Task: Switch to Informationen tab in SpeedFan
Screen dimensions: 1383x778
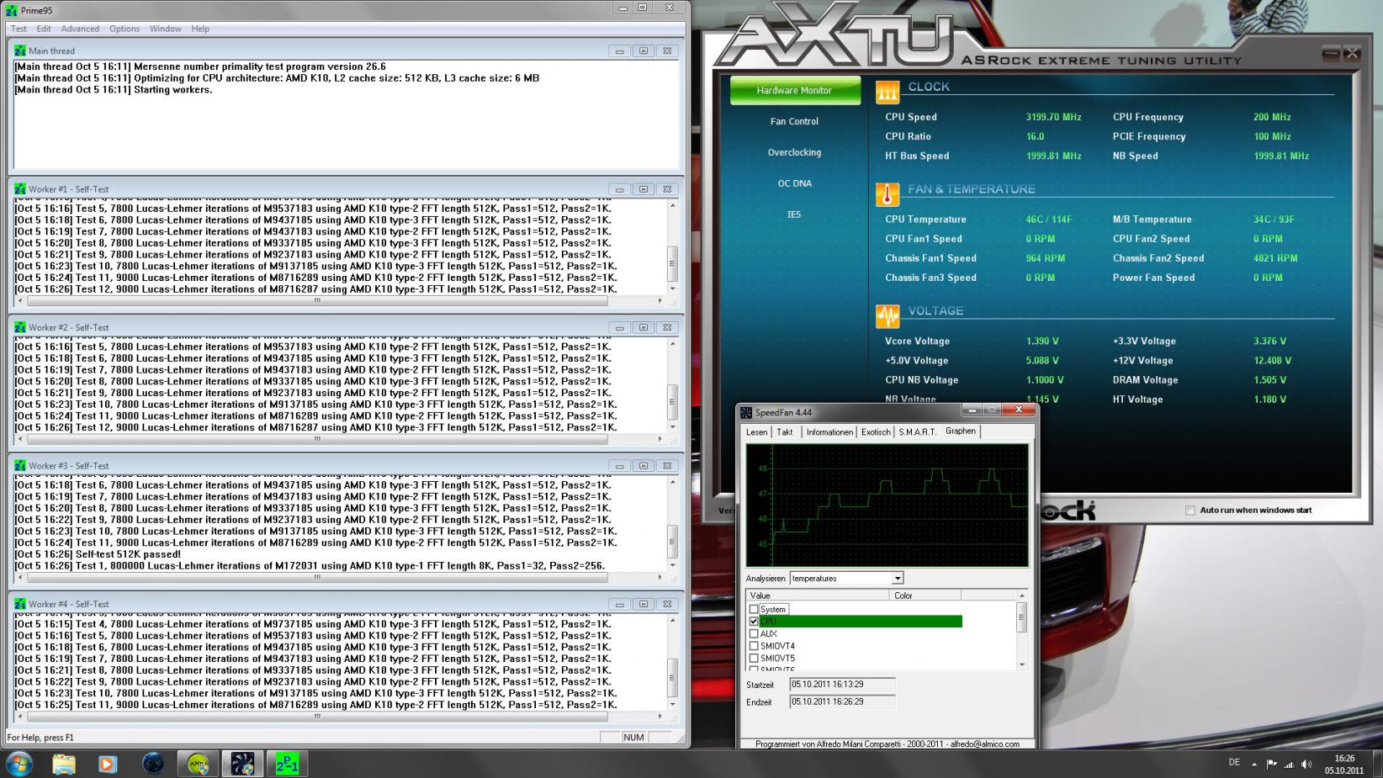Action: [829, 432]
